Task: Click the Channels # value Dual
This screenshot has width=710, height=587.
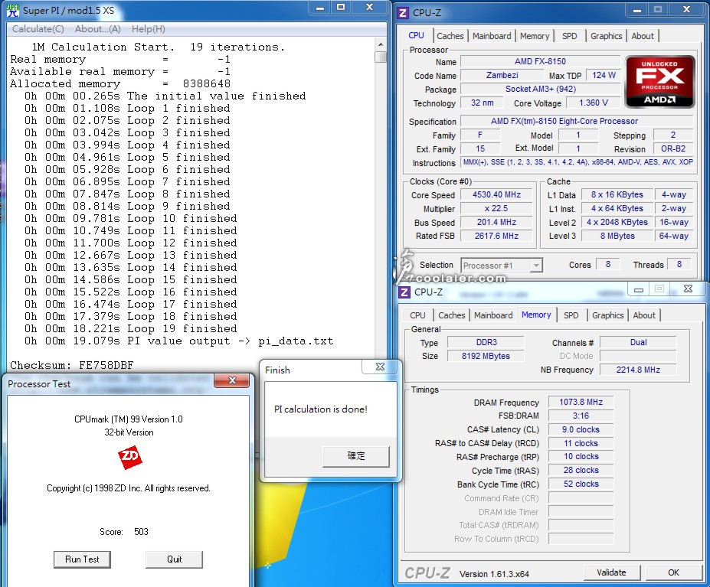Action: pos(638,342)
